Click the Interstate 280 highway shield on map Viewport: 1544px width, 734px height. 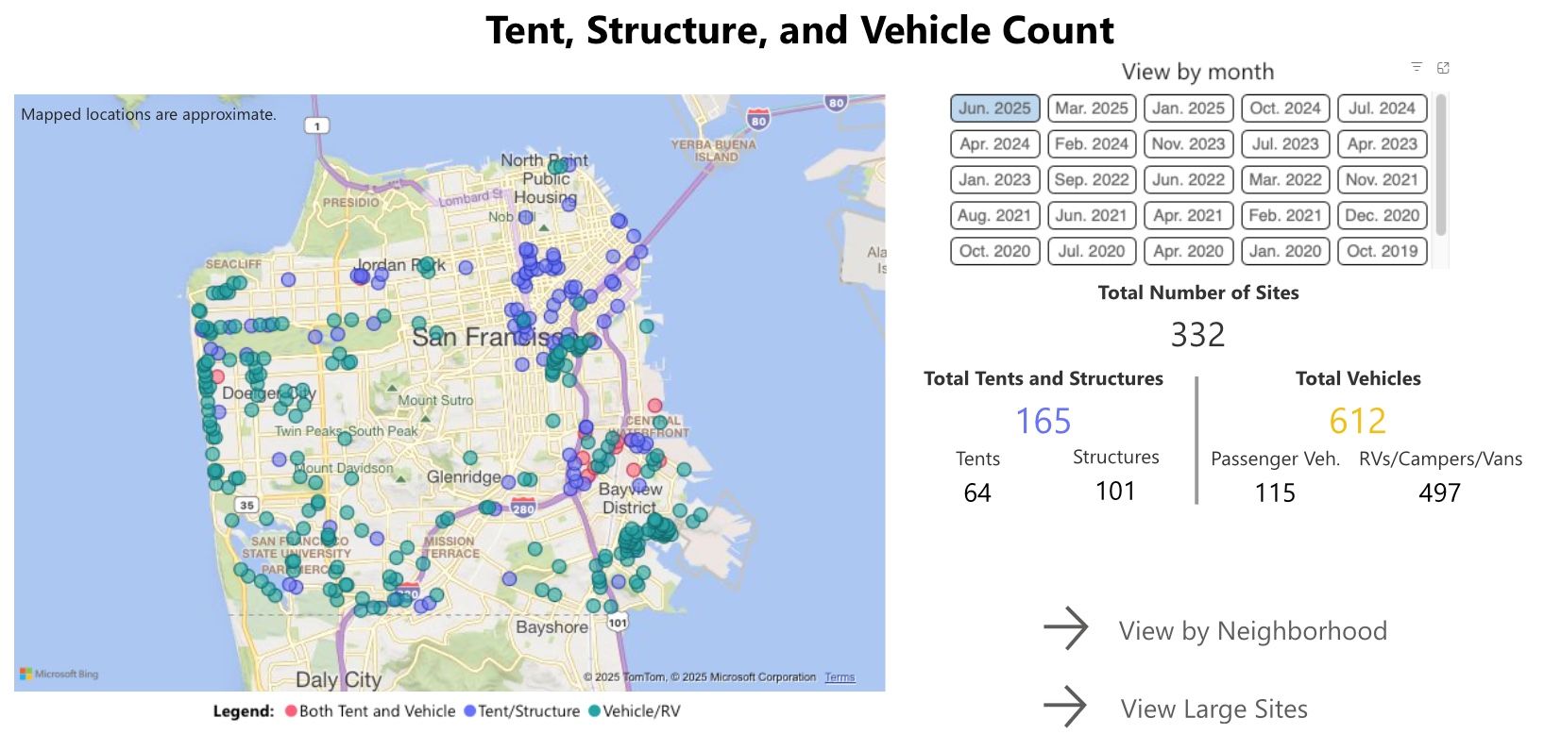523,509
